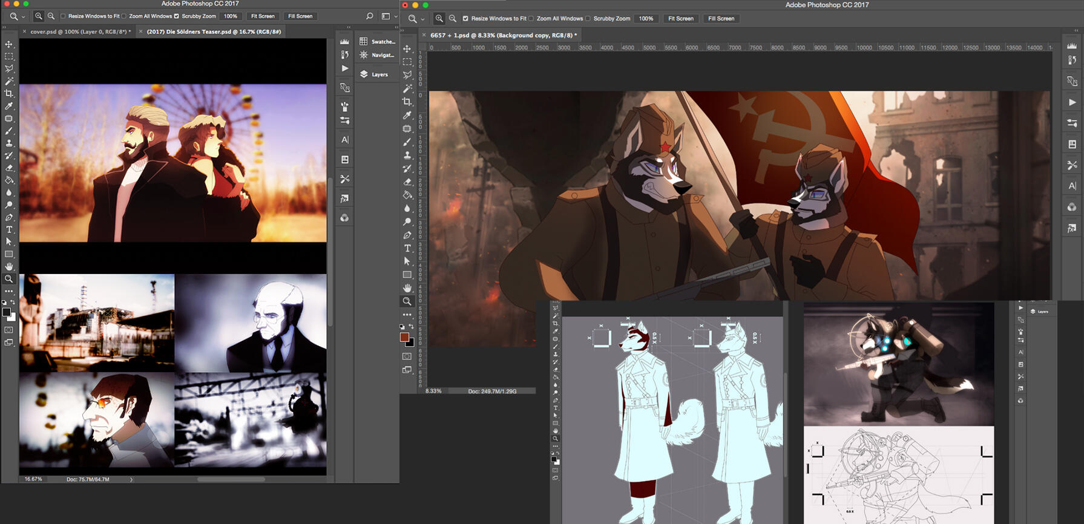Select History Brush tool in right window
The width and height of the screenshot is (1084, 524).
click(407, 168)
